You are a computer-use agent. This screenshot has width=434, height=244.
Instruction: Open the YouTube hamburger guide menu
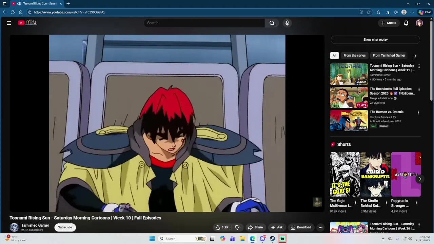[9, 23]
